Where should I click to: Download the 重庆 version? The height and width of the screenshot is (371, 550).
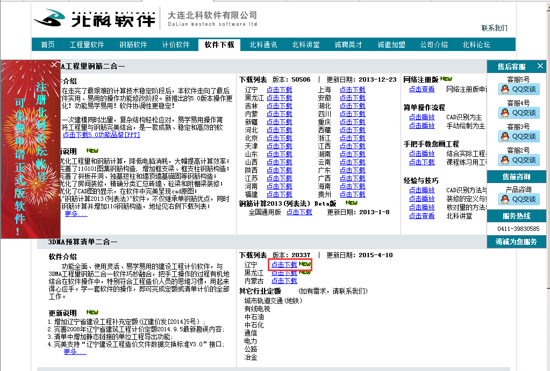coord(353,122)
